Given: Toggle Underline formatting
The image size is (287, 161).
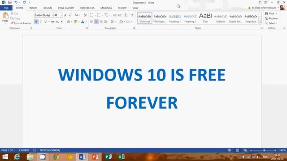Looking at the screenshot, I should point(45,22).
